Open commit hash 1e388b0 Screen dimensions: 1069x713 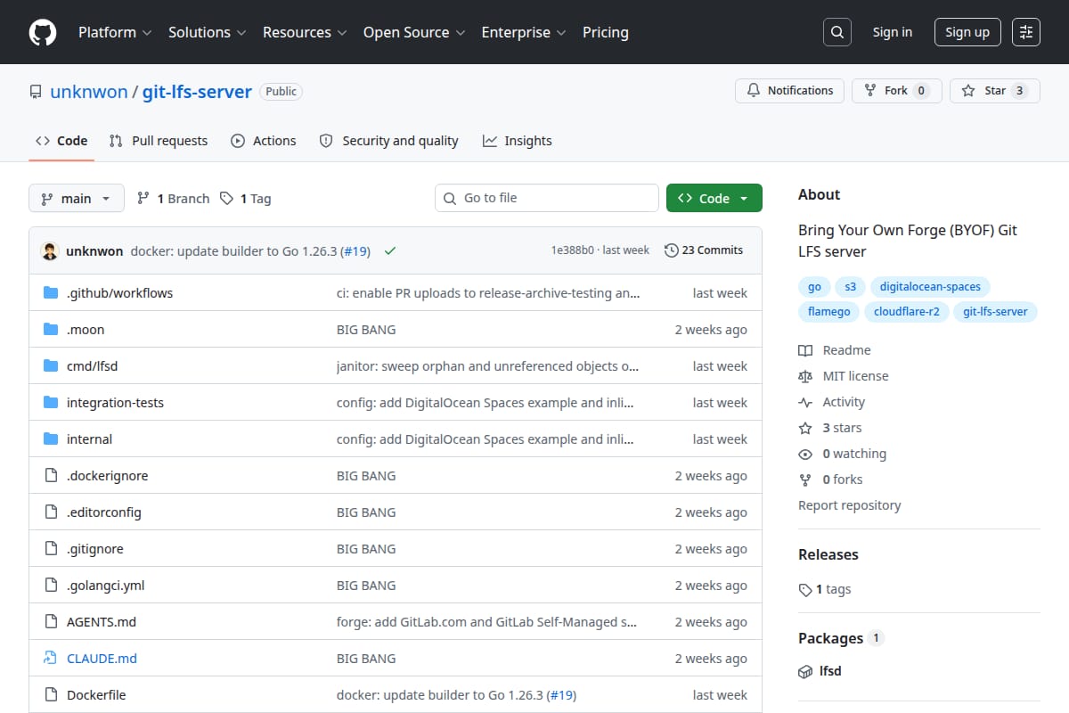point(573,250)
